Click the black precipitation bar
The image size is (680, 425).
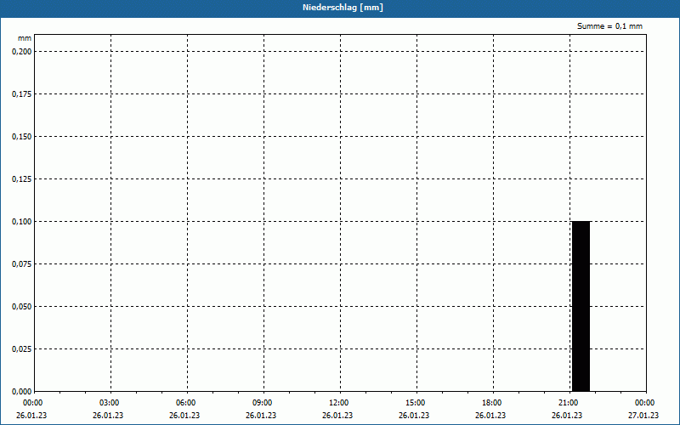(x=581, y=306)
